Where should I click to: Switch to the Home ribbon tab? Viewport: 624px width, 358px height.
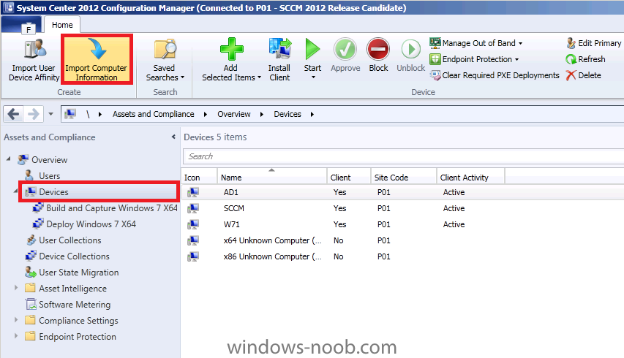pyautogui.click(x=62, y=25)
